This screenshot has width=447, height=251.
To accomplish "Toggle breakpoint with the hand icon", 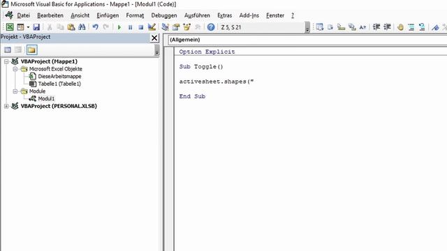I will 400,27.
